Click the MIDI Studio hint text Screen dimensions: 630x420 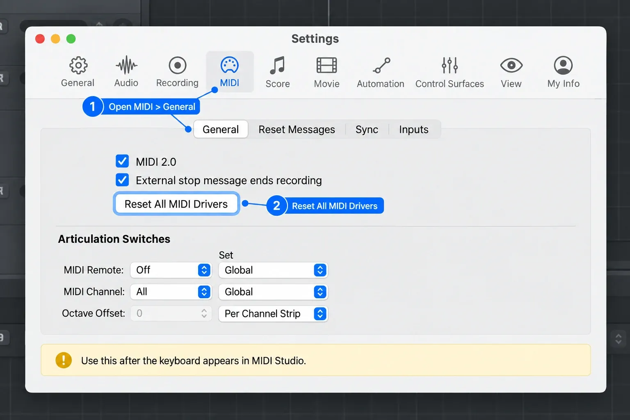point(194,361)
